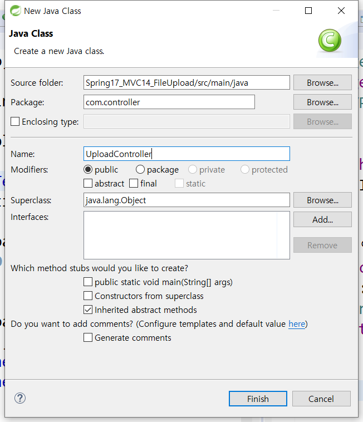Screen dimensions: 363x422
Task: Enable Generate comments checkbox
Action: click(88, 337)
